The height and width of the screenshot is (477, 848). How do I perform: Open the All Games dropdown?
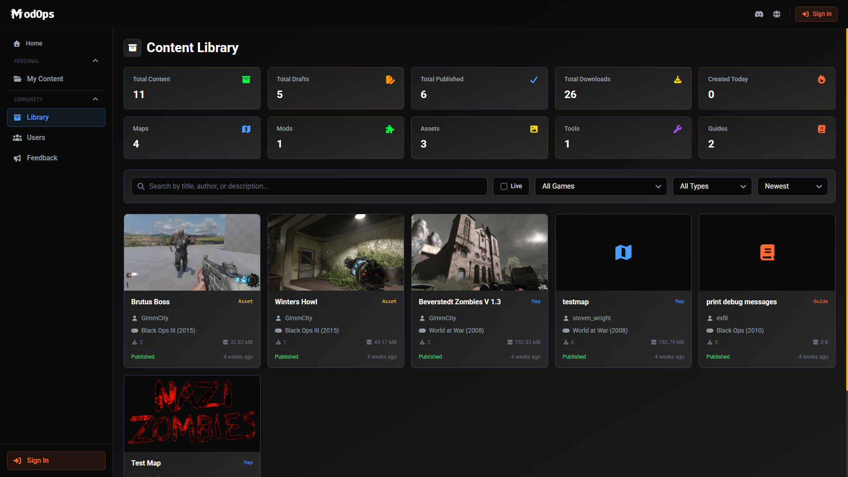click(601, 186)
